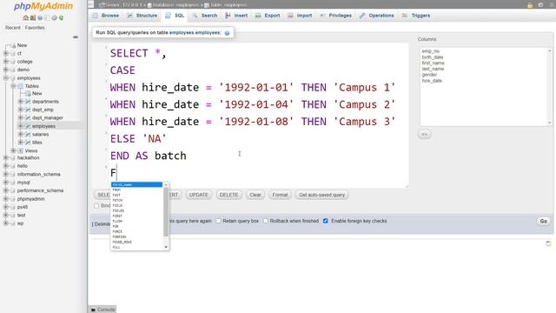Click Get auto-saved query button
Viewport: 556px width, 313px height.
tap(321, 195)
